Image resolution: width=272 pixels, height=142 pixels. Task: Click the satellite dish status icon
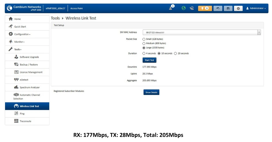tap(192, 8)
